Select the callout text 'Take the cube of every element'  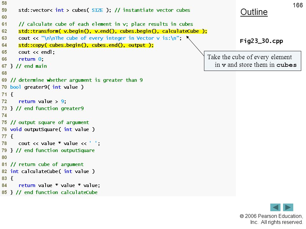[x=250, y=57]
